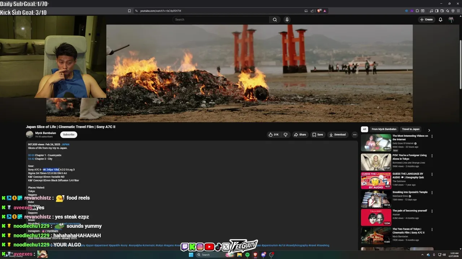This screenshot has height=259, width=462.
Task: Click the Brave Shields lion icon
Action: pyautogui.click(x=319, y=11)
